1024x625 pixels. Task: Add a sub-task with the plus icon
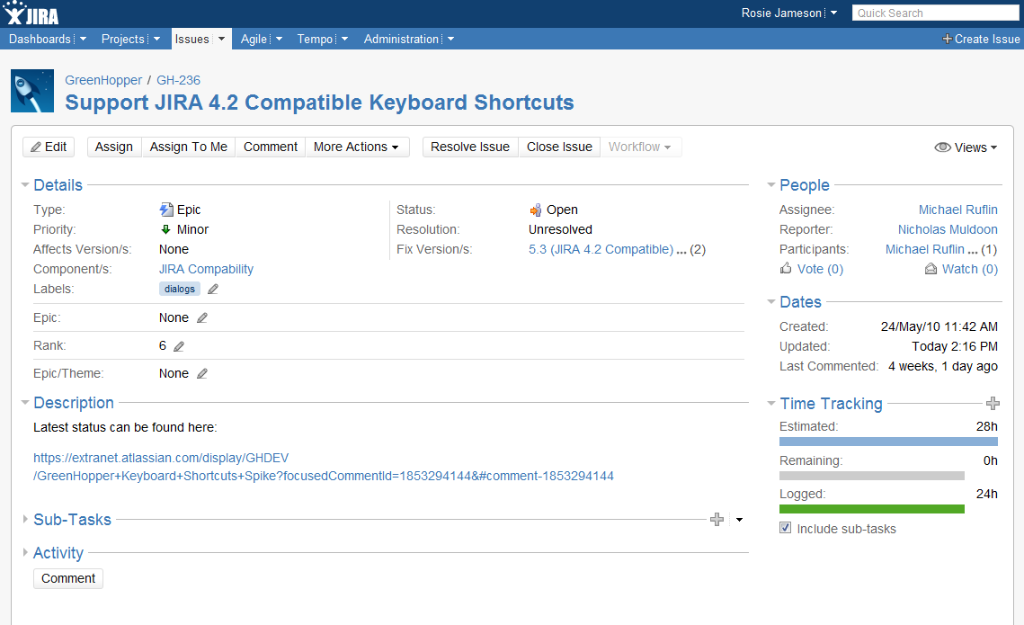point(717,519)
